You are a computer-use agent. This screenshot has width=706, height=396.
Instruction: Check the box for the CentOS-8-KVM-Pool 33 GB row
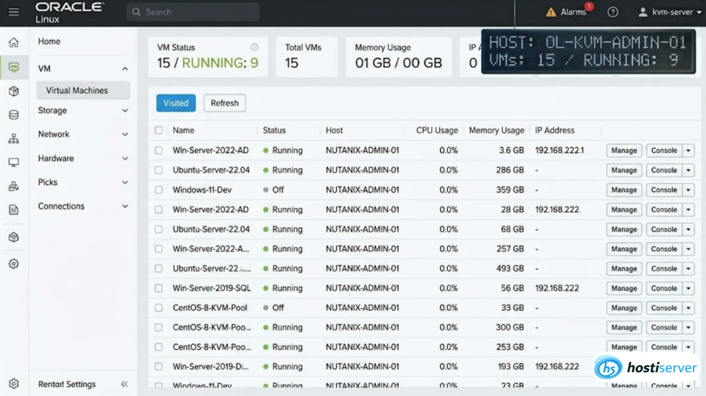[x=158, y=308]
